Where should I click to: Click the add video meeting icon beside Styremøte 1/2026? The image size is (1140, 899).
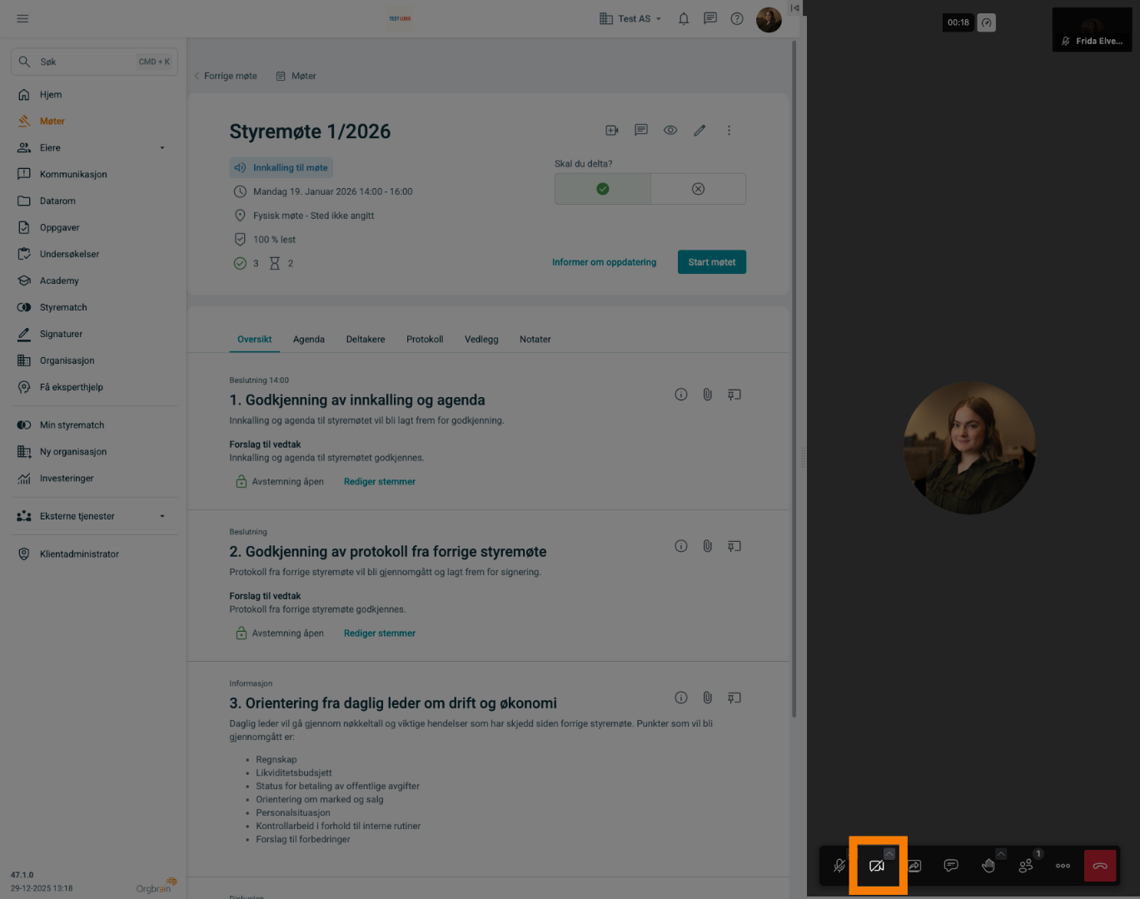tap(612, 131)
